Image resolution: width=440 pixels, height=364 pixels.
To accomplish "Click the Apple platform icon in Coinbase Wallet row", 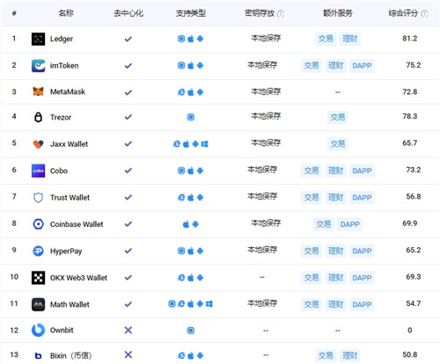I will [186, 224].
